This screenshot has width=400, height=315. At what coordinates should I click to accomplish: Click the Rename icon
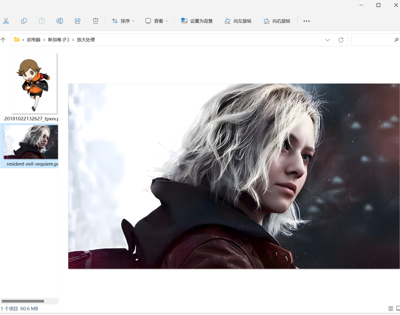tap(60, 21)
